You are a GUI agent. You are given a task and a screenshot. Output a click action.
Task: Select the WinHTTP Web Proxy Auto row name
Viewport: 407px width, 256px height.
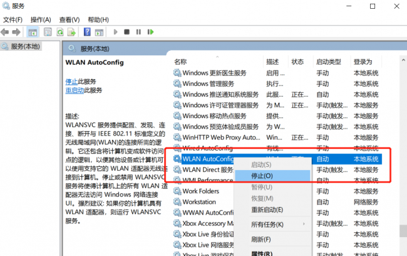click(x=221, y=137)
